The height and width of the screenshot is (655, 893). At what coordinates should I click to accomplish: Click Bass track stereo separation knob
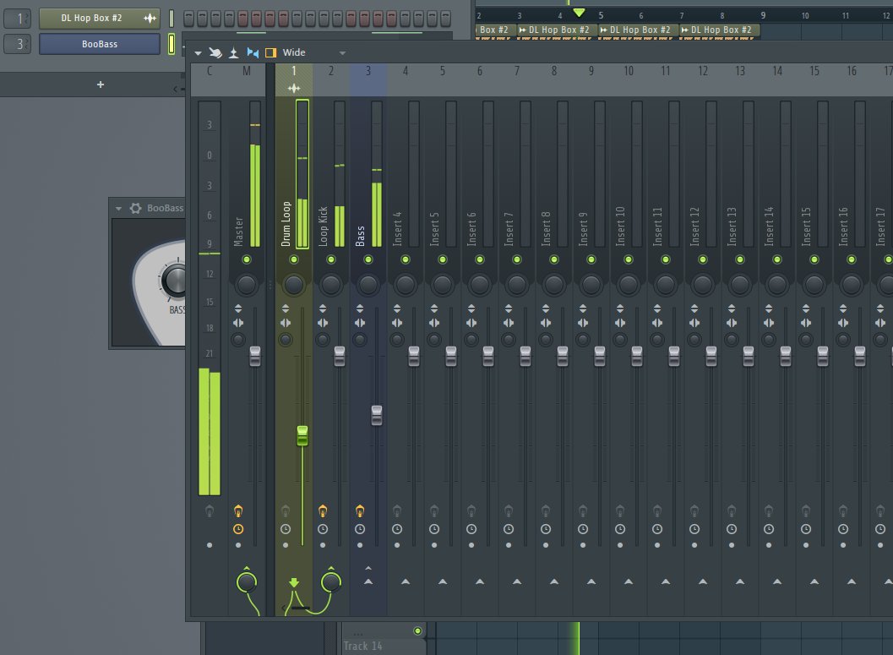tap(360, 340)
